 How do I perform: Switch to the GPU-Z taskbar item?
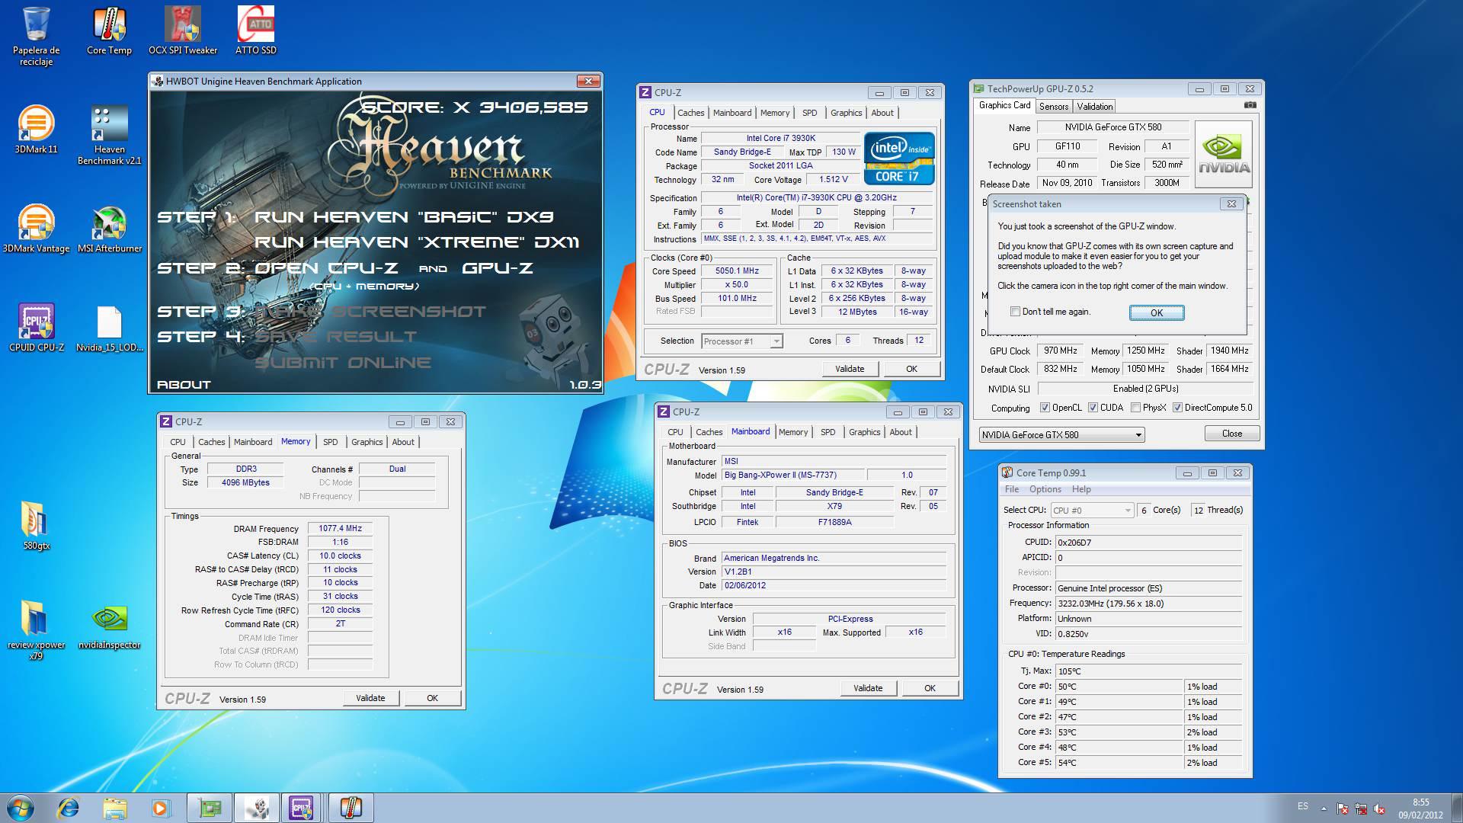coord(209,807)
